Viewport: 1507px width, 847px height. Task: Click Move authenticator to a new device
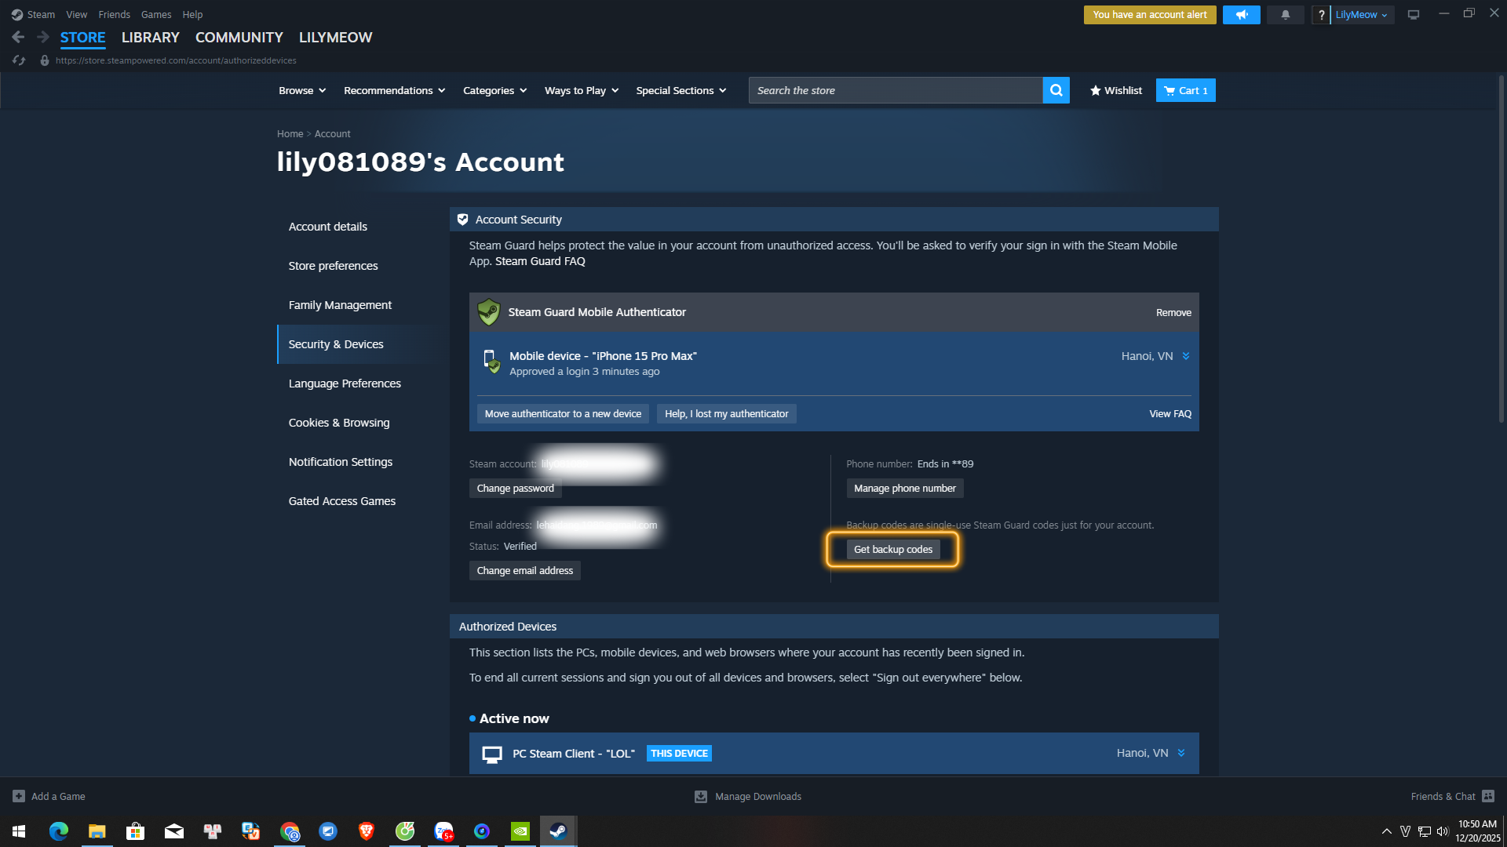563,413
